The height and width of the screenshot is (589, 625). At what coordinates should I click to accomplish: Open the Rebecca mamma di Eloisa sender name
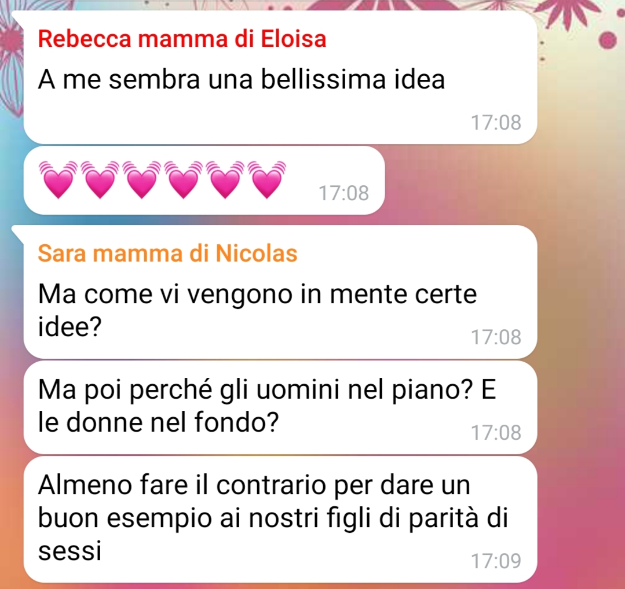[182, 39]
